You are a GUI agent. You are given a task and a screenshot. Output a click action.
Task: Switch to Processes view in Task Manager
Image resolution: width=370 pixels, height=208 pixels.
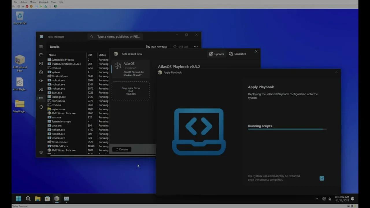41,55
